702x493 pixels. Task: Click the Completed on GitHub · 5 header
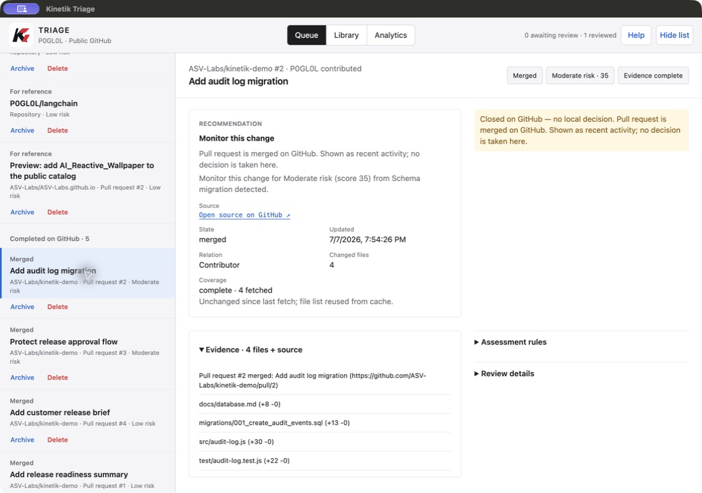coord(49,238)
